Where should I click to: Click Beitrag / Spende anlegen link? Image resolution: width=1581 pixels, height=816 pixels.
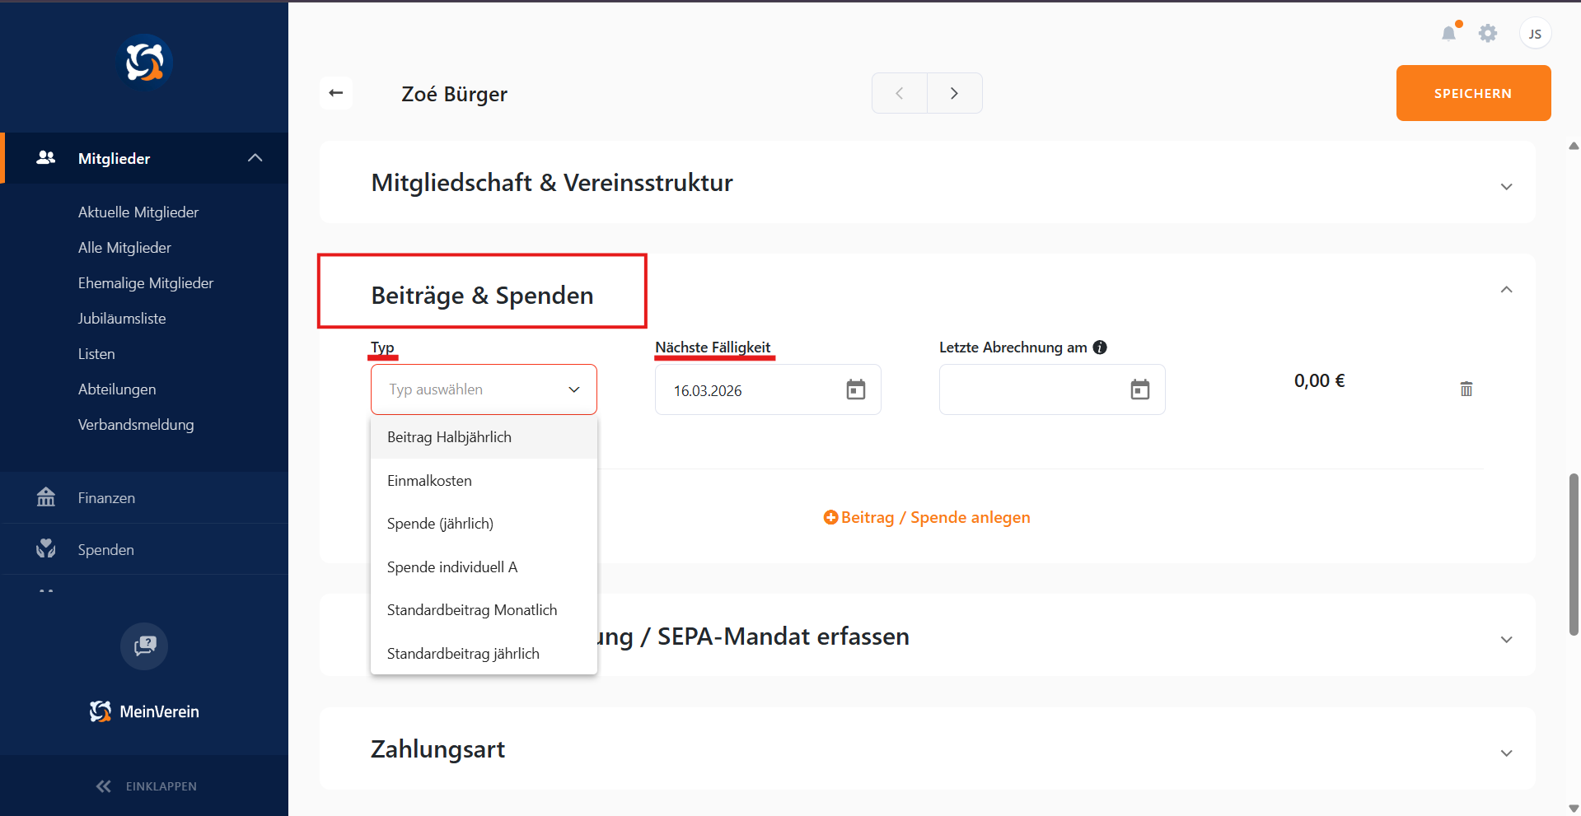pos(927,517)
